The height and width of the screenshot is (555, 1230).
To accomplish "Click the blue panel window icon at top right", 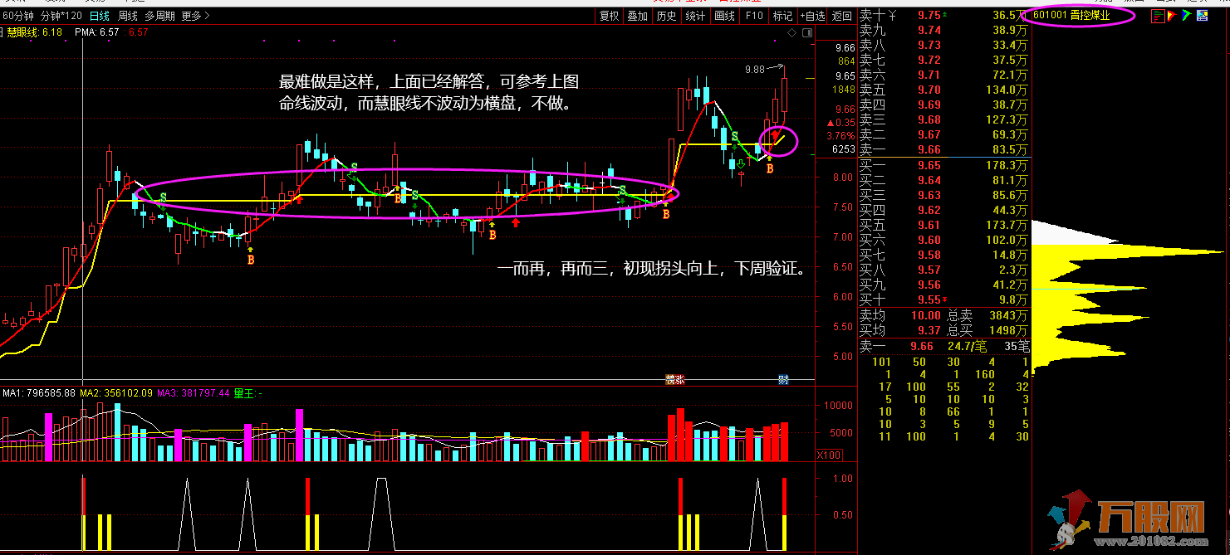I will point(1203,16).
